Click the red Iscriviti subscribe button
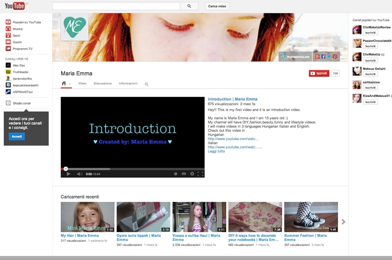The width and height of the screenshot is (392, 260). point(319,73)
